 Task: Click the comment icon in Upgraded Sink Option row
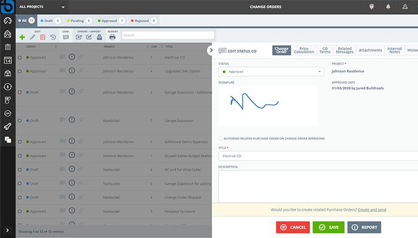click(x=62, y=71)
